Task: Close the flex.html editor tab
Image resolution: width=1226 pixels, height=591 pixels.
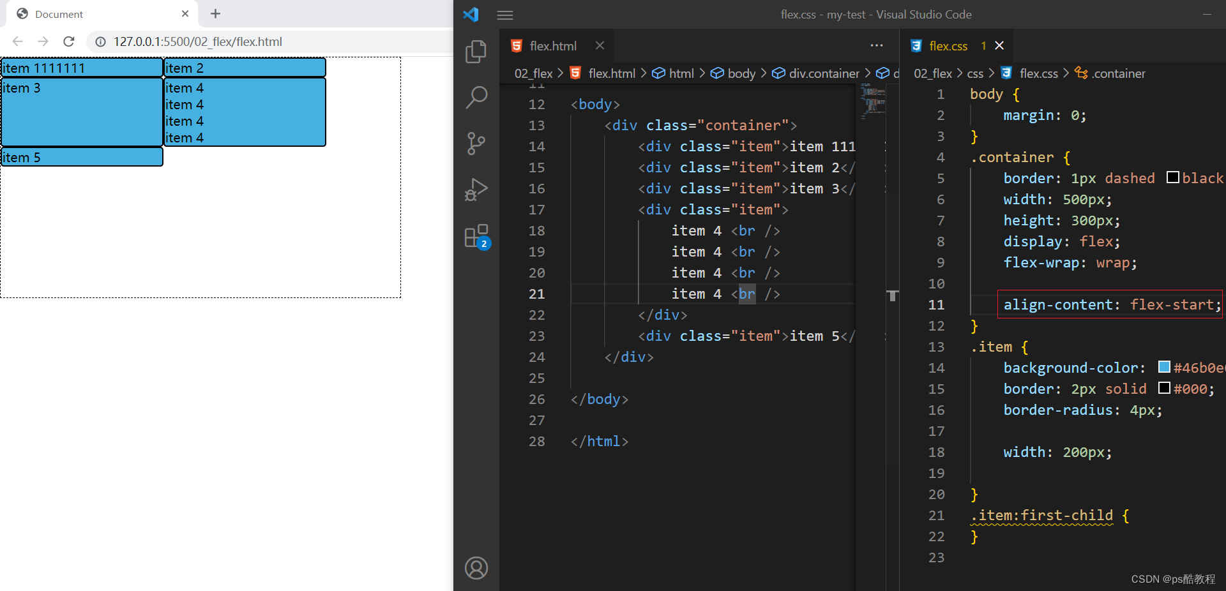Action: tap(600, 45)
